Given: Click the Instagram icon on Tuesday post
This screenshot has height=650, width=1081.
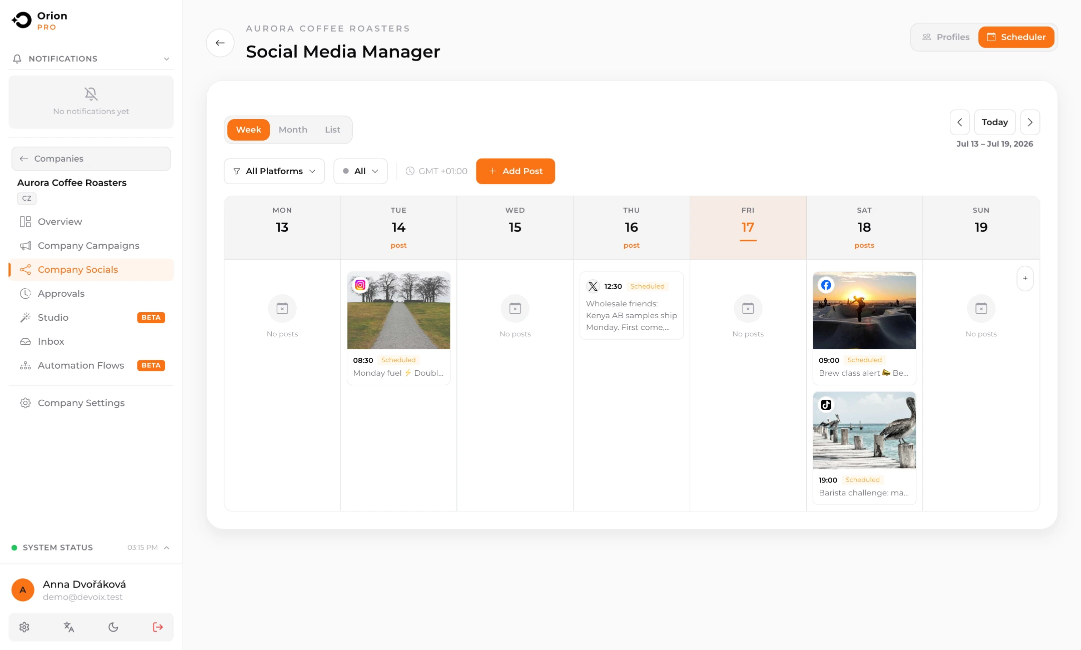Looking at the screenshot, I should (x=360, y=285).
